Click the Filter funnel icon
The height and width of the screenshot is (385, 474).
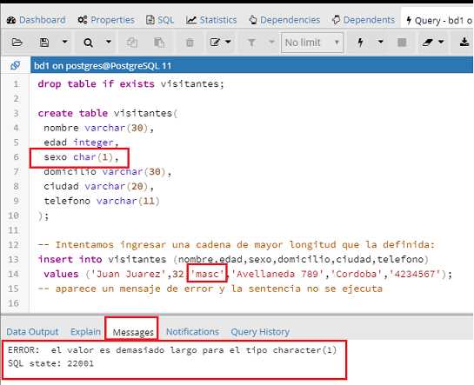[x=251, y=43]
